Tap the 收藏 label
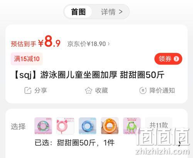 [x=102, y=90]
